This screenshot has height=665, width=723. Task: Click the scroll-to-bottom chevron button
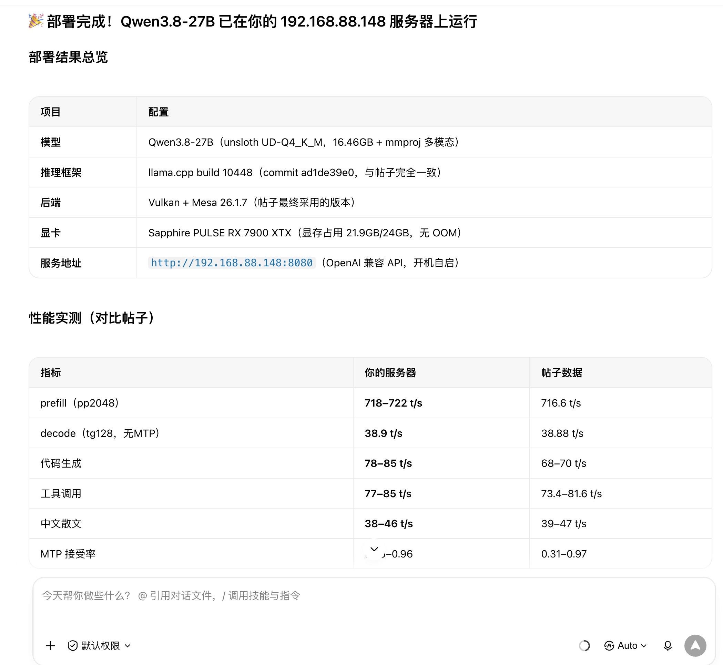[374, 549]
